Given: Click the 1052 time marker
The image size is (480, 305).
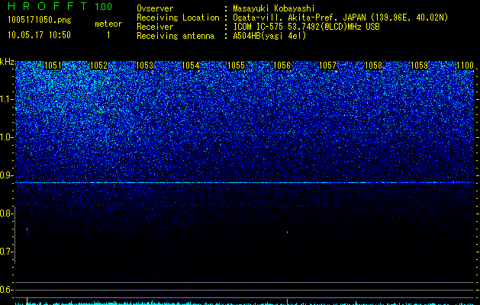Looking at the screenshot, I should click(x=98, y=66).
